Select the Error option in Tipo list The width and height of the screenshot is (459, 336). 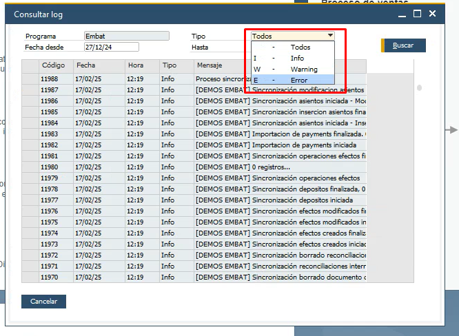click(x=293, y=80)
